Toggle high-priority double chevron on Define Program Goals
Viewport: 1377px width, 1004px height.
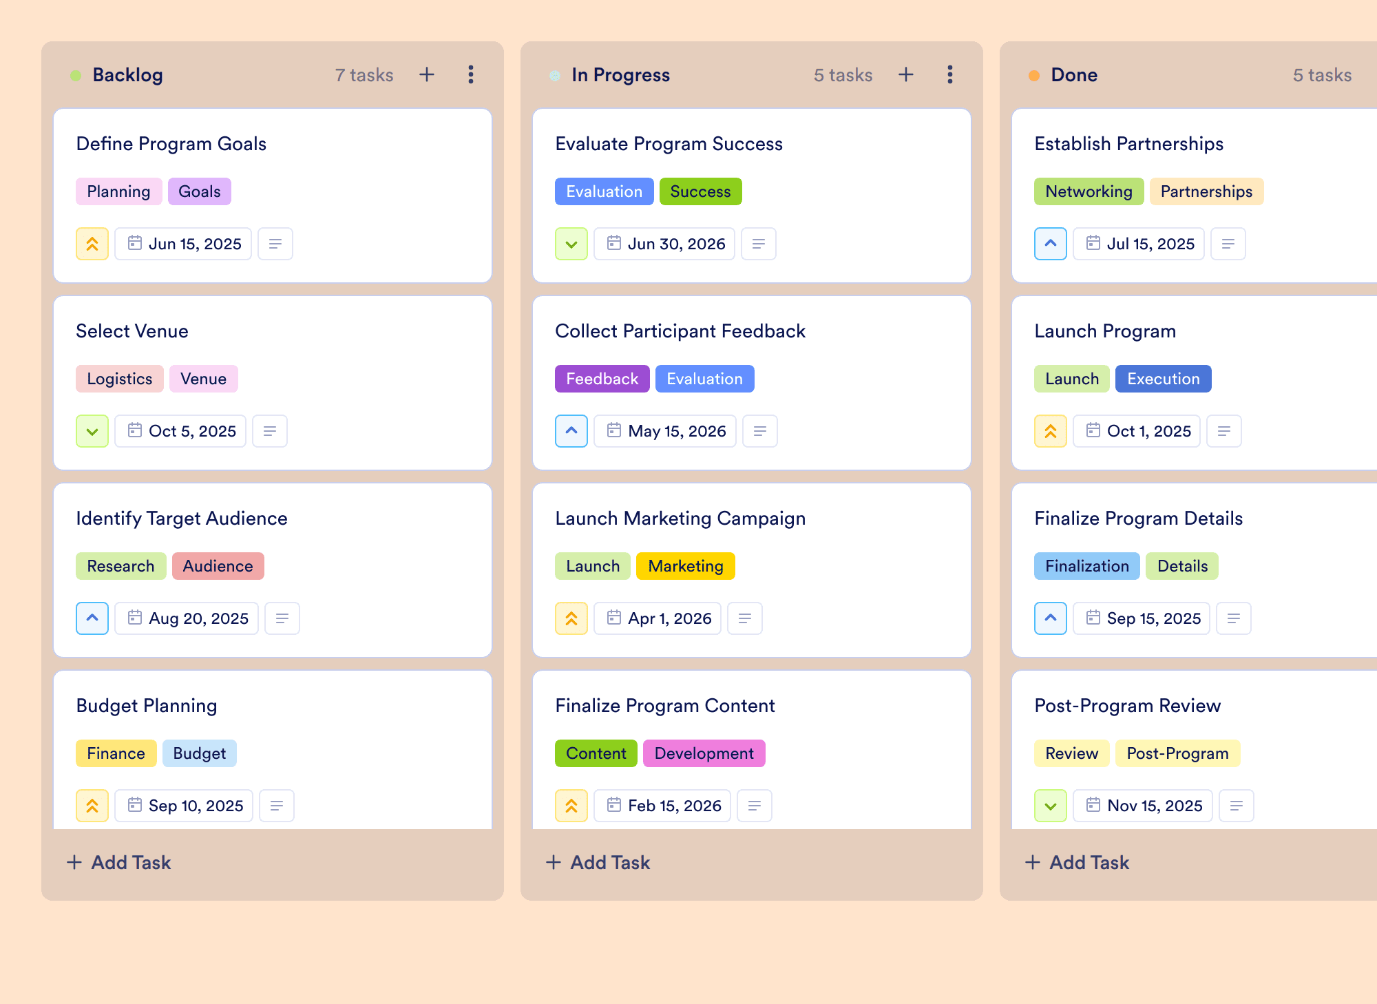pyautogui.click(x=92, y=244)
